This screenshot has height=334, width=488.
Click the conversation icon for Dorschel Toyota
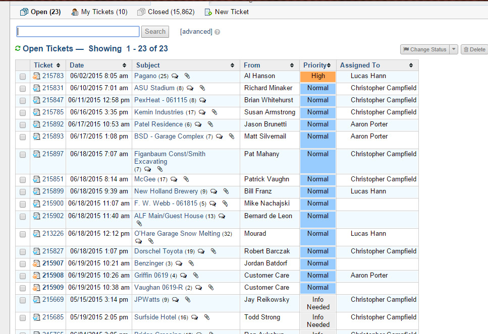tap(201, 251)
